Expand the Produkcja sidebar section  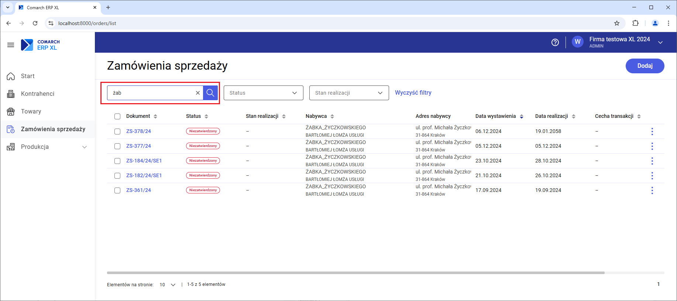[x=85, y=147]
